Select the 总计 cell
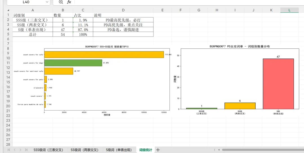 pyautogui.click(x=33, y=35)
